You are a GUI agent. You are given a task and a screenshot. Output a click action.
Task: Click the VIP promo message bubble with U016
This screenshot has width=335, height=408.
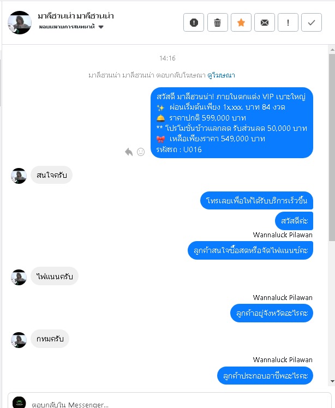coord(232,123)
